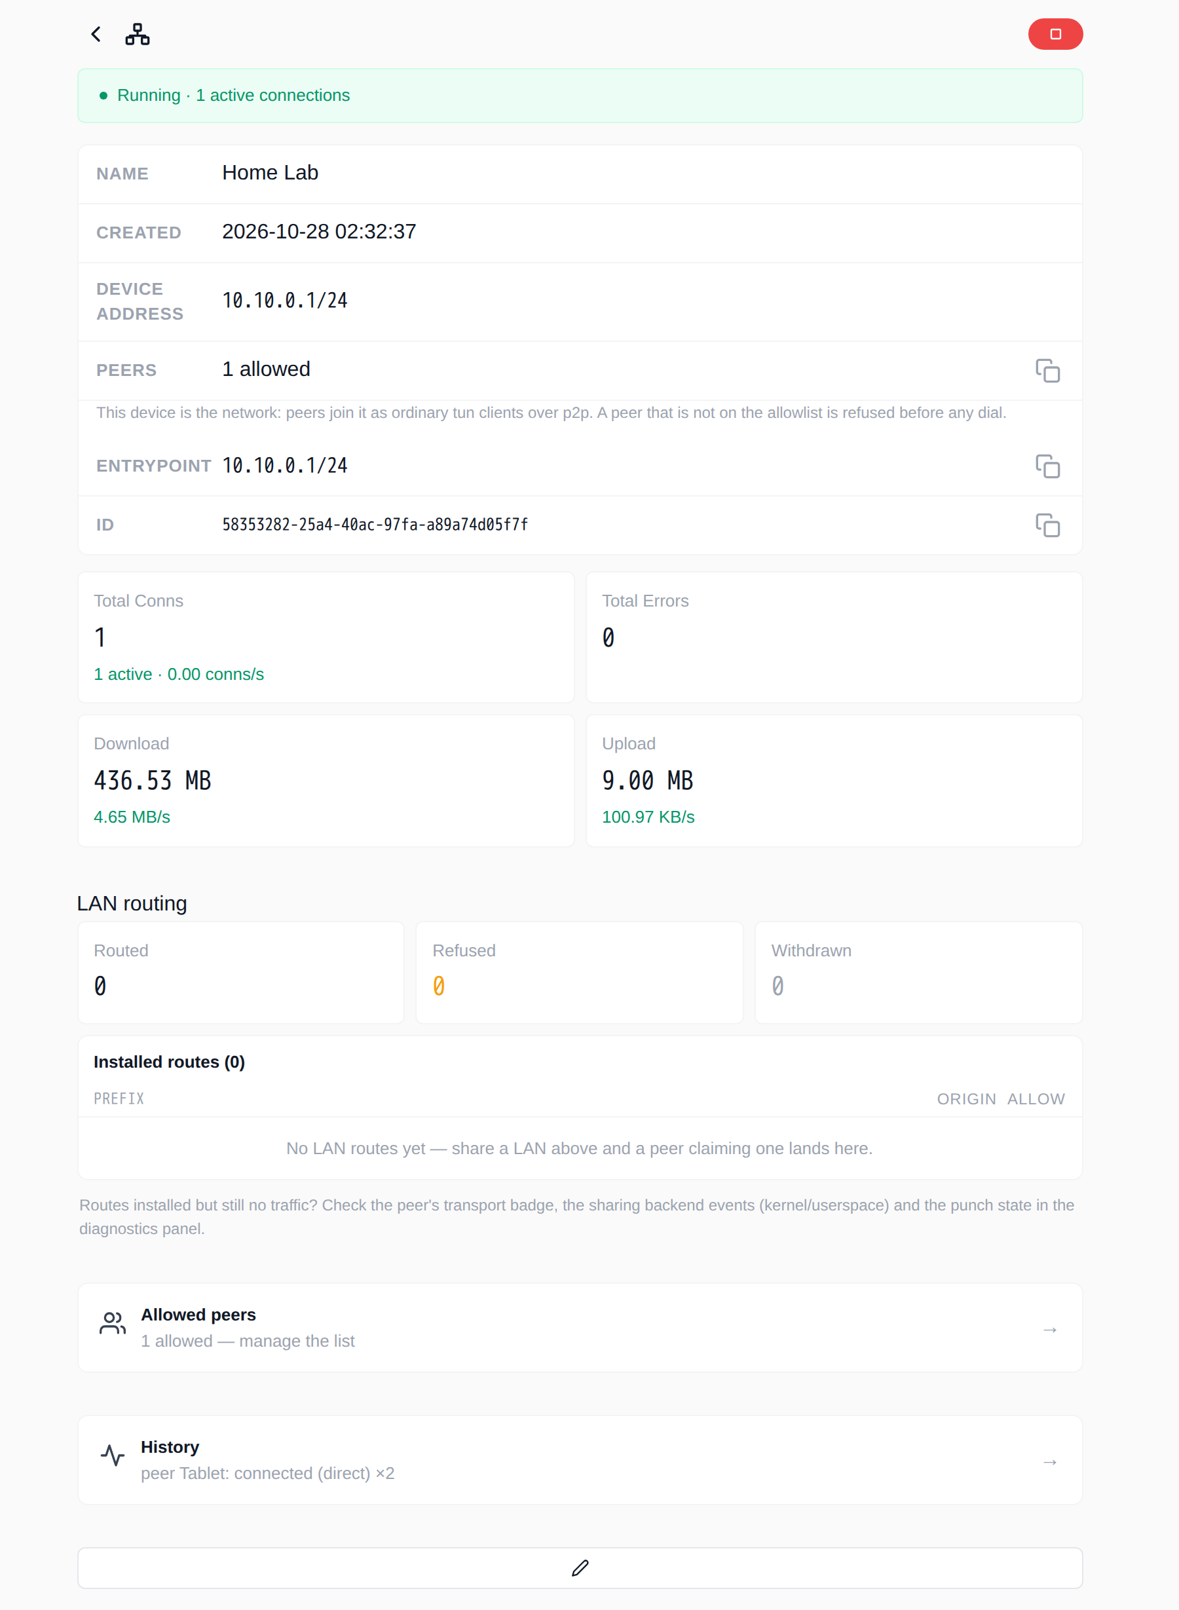Select the upload rate '100.97 KB/s'
Viewport: 1179px width, 1610px height.
pyautogui.click(x=648, y=817)
